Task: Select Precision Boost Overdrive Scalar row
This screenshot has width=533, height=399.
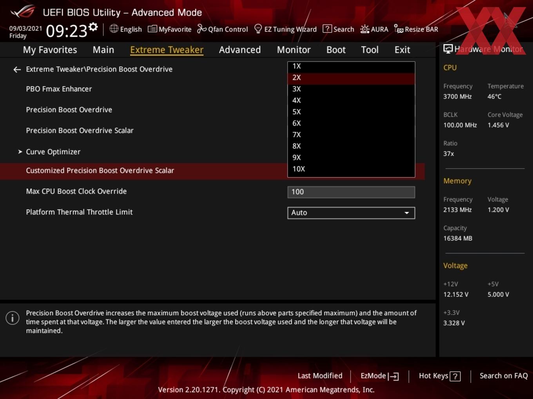Action: tap(80, 131)
